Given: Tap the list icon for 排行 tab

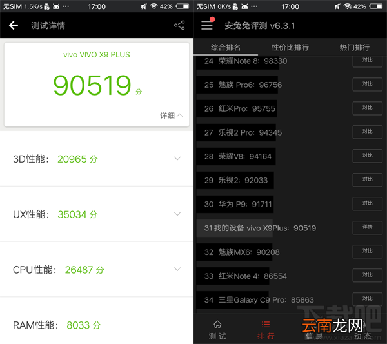Looking at the screenshot, I should coord(266,324).
